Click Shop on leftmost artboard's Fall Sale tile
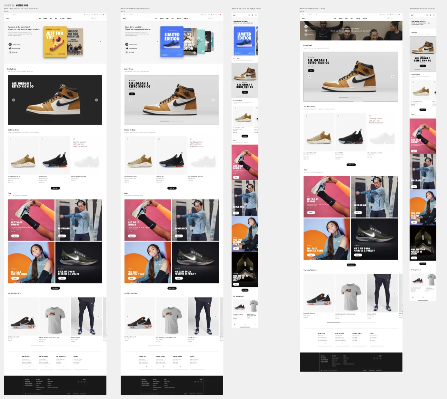Image resolution: width=447 pixels, height=399 pixels. (x=15, y=278)
